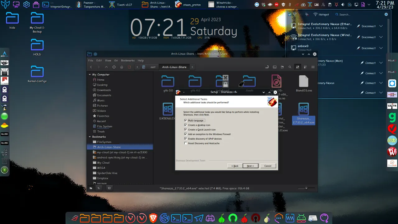Open MEGA icon in system tray

pyautogui.click(x=277, y=5)
